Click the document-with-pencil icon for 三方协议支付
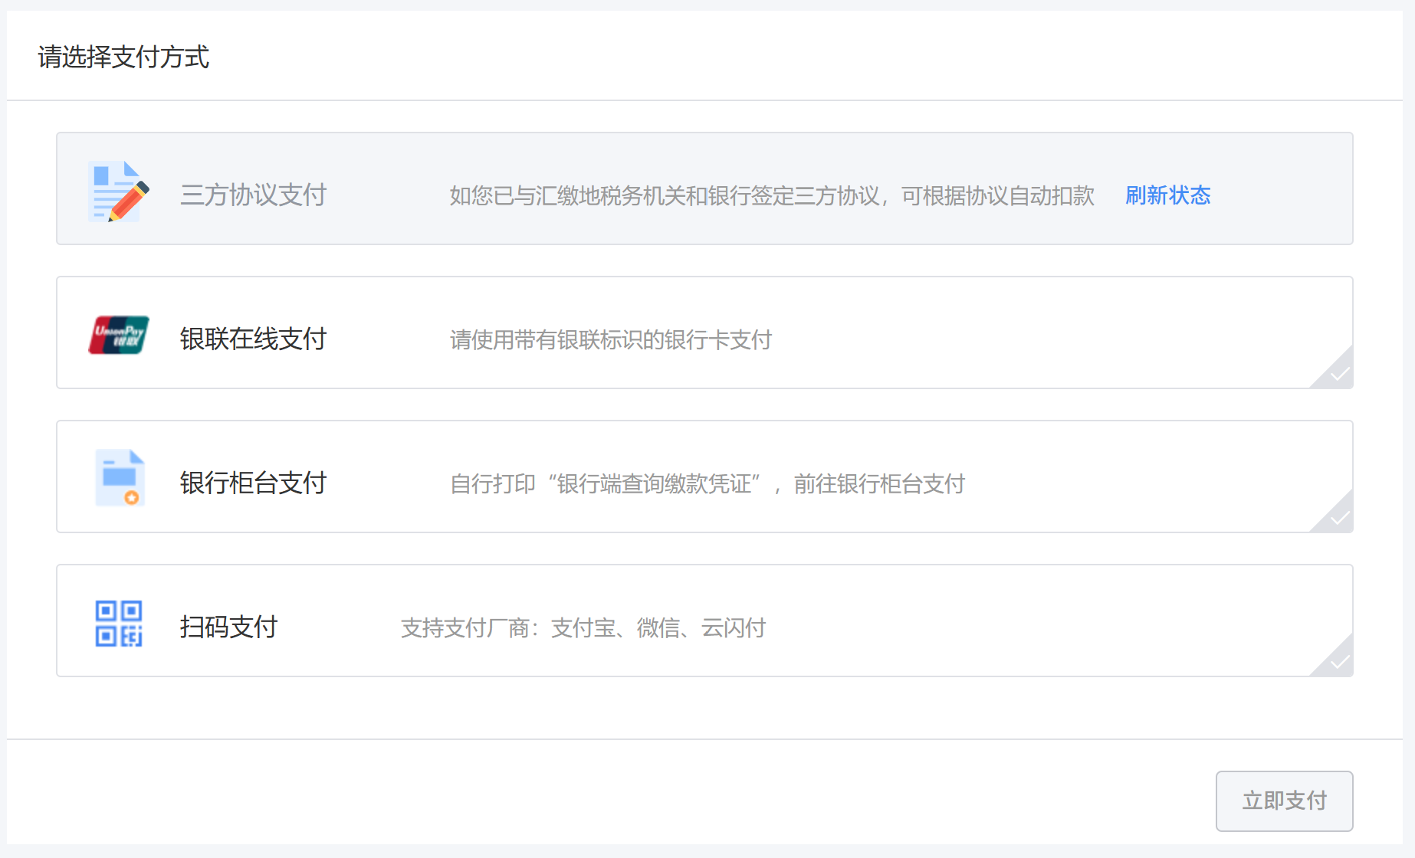1415x858 pixels. [118, 192]
